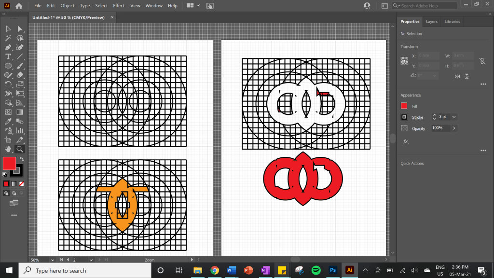Select the Magic Wand tool

click(x=8, y=38)
